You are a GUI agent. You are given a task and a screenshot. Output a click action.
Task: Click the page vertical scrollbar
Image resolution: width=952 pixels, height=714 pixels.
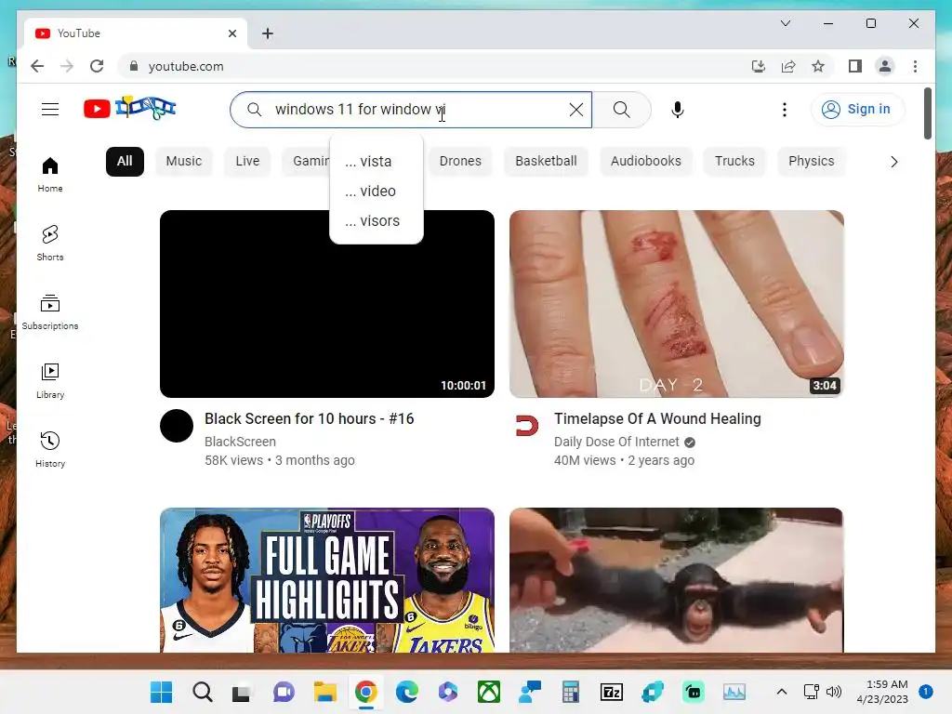927,113
